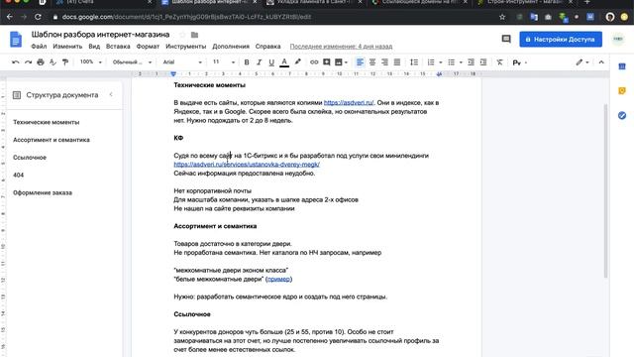
Task: Toggle italic formatting
Action: click(259, 62)
